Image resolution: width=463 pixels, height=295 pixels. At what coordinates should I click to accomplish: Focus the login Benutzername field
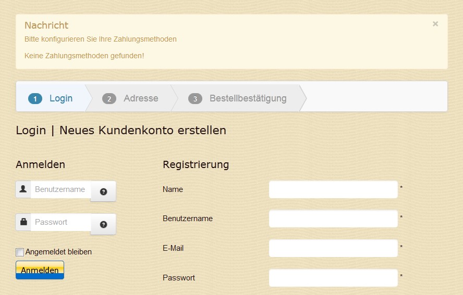60,189
